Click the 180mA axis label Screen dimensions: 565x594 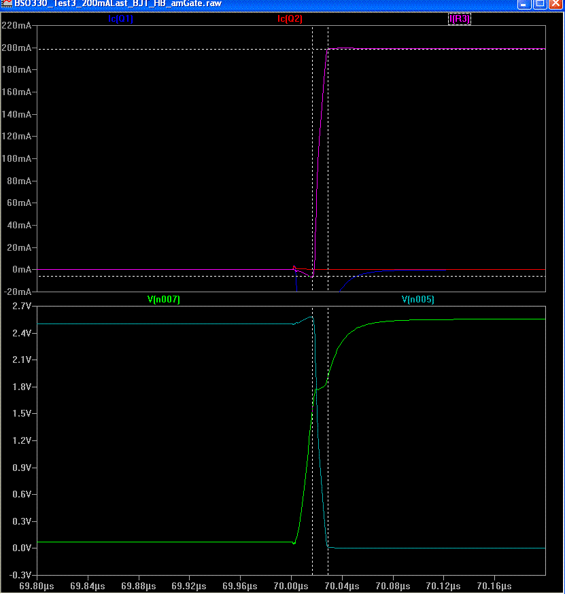[17, 70]
